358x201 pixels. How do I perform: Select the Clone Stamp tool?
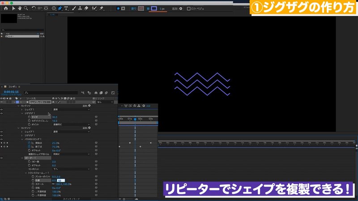80,8
